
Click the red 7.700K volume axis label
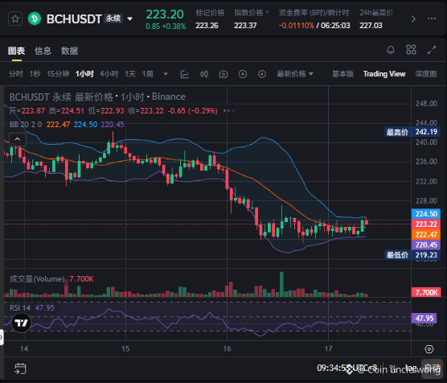[x=426, y=292]
